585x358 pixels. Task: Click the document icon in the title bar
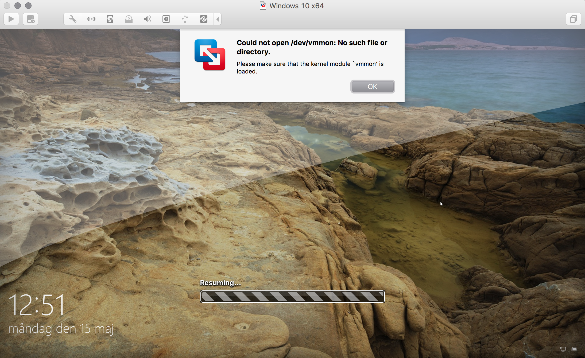pyautogui.click(x=263, y=6)
